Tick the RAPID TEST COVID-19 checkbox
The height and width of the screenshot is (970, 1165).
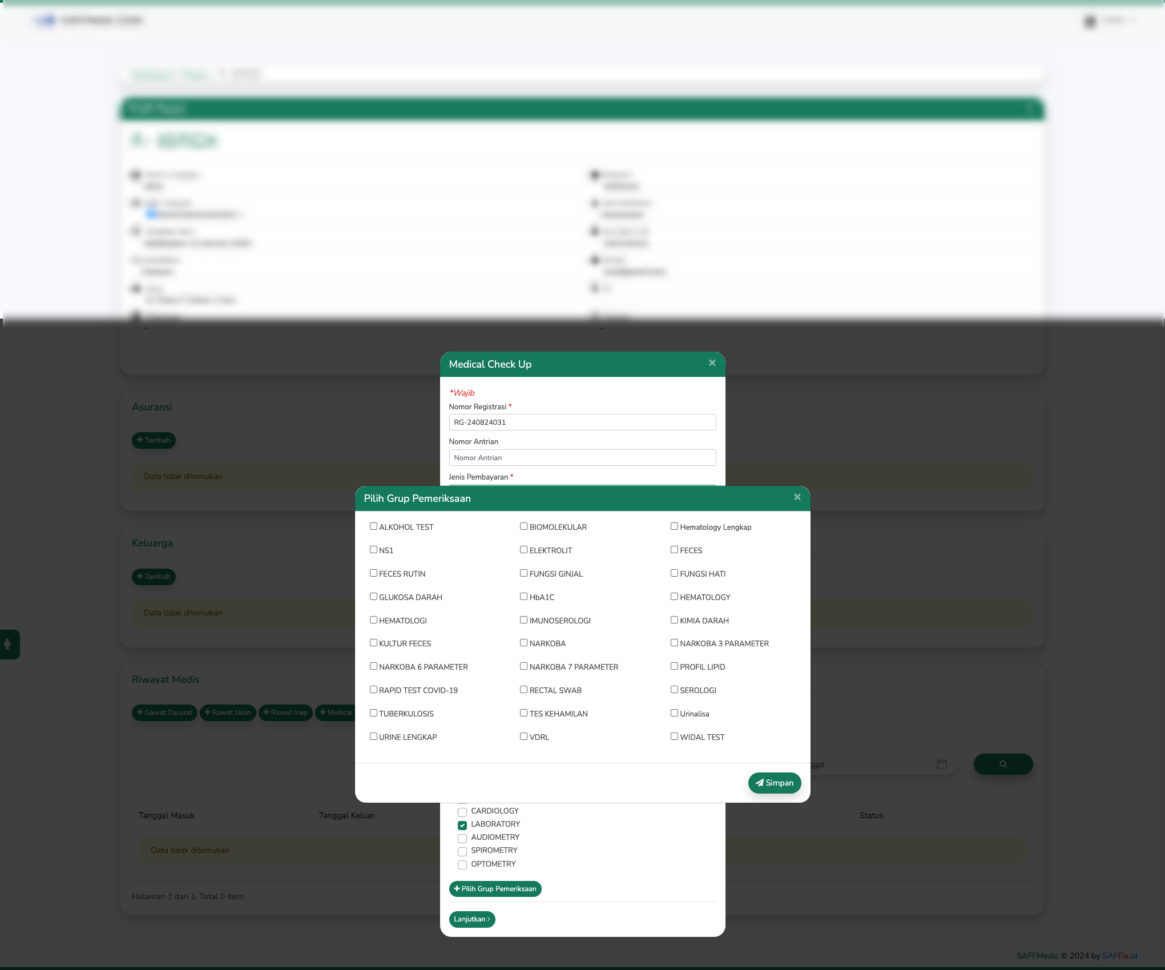373,690
